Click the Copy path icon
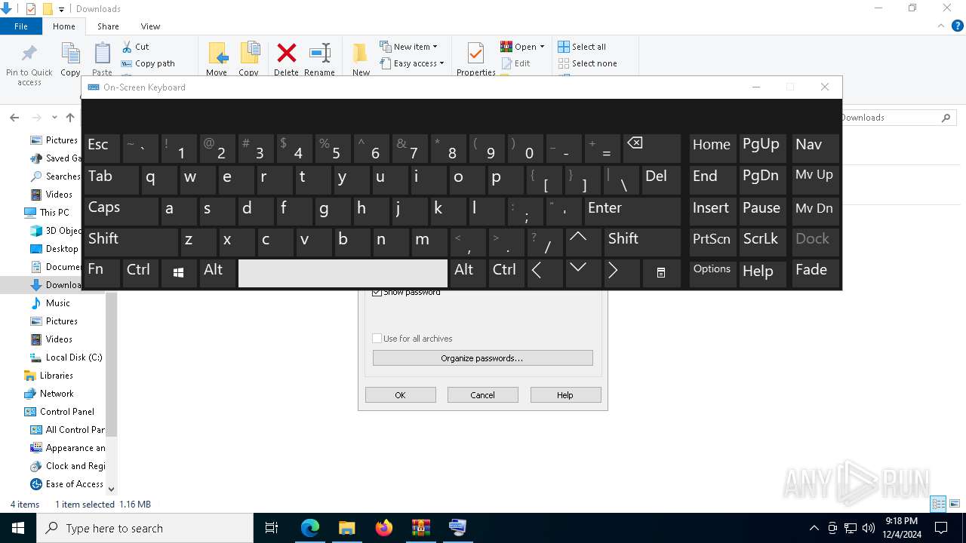Viewport: 966px width, 543px height. (x=127, y=64)
